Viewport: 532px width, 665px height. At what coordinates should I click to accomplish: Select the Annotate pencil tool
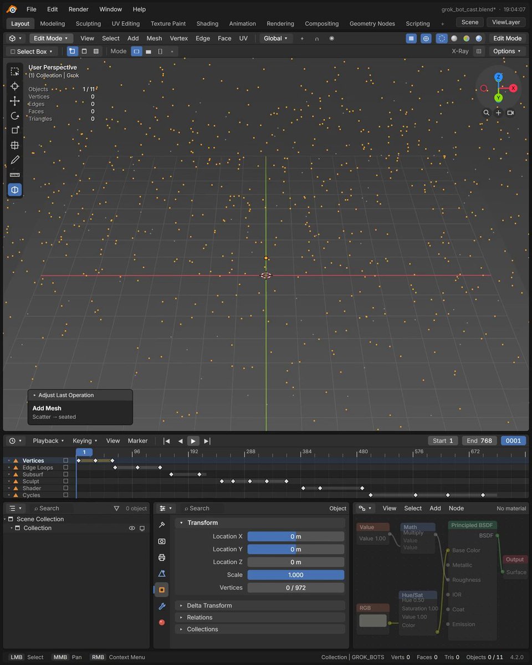click(15, 160)
